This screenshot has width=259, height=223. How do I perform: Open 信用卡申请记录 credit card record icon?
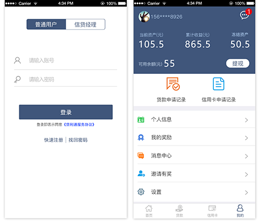coord(219,84)
